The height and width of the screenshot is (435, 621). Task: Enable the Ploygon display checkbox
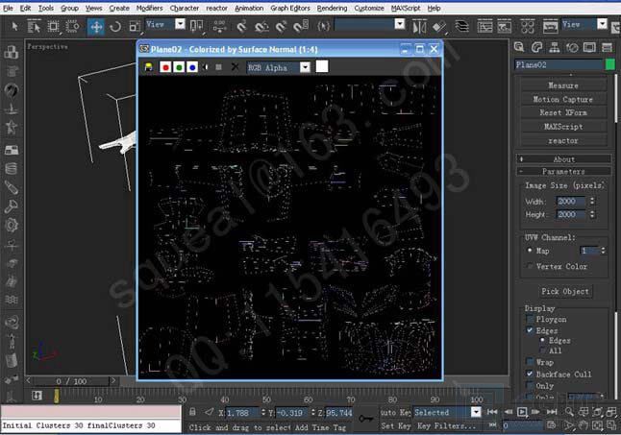point(530,319)
